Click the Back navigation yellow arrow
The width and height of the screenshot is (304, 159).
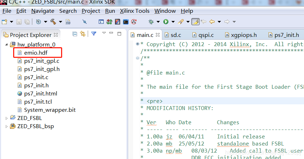point(212,22)
